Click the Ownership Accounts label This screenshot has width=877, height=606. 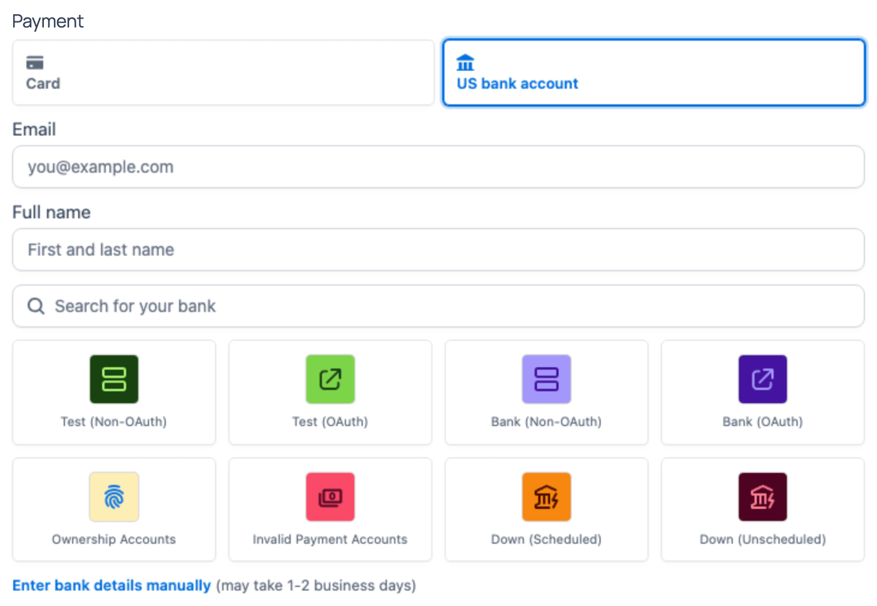(114, 540)
